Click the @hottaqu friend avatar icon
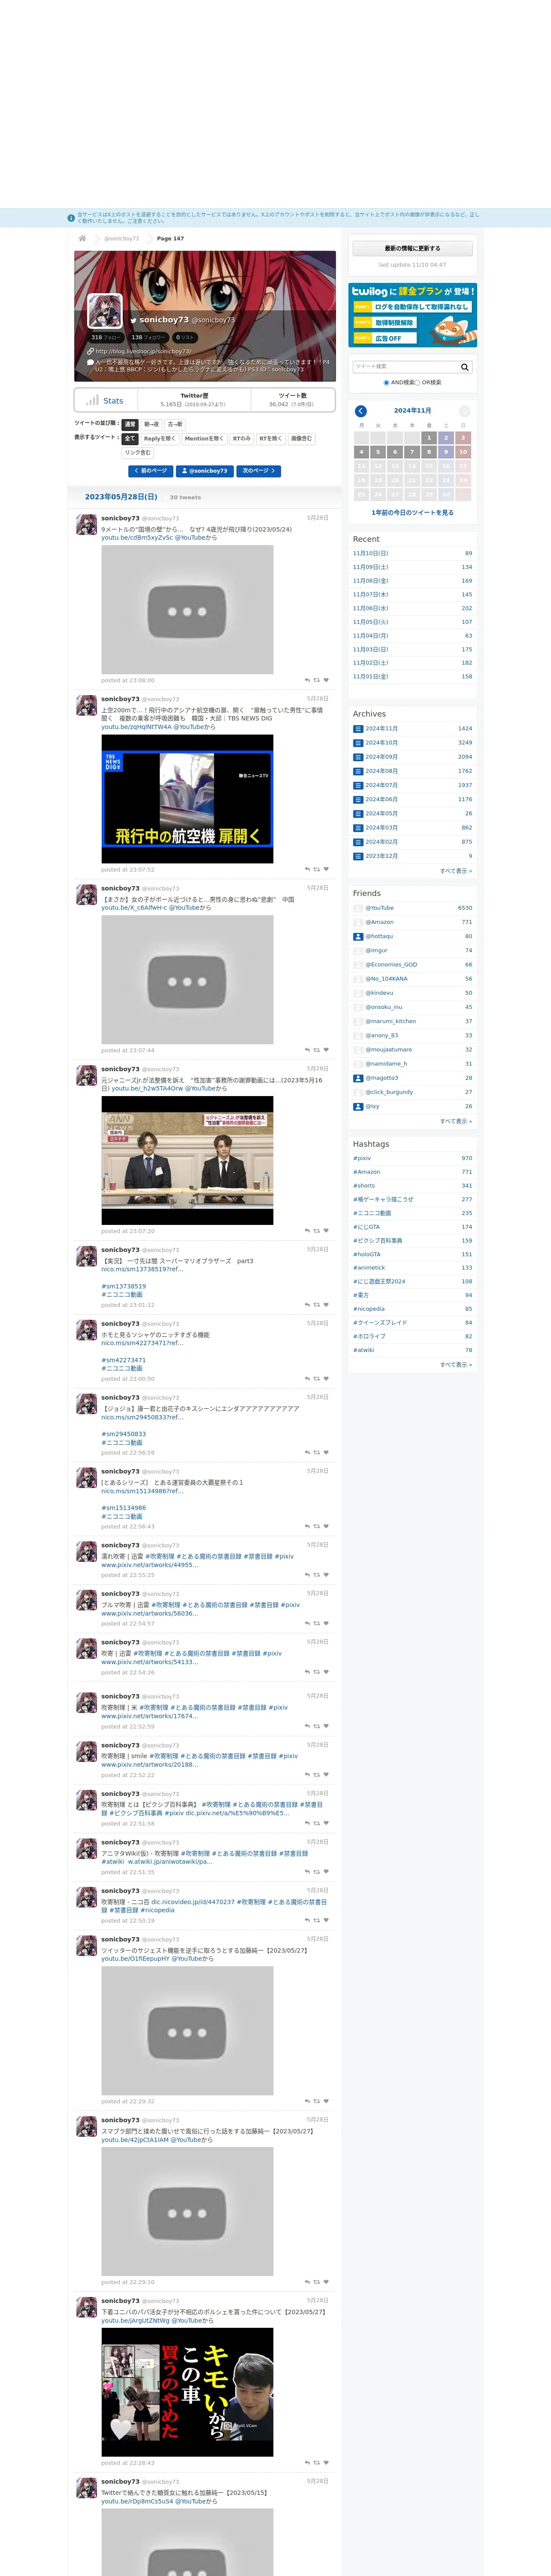Viewport: 551px width, 2576px height. click(x=358, y=937)
